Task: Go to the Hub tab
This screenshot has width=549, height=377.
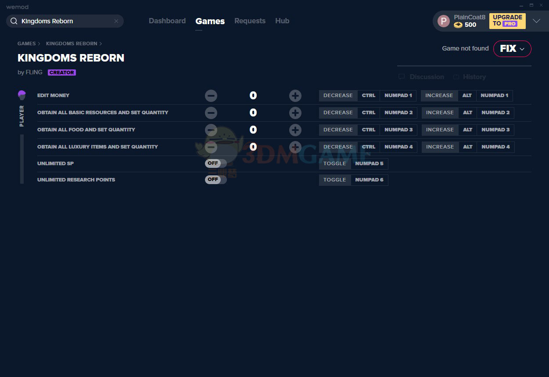Action: tap(282, 21)
